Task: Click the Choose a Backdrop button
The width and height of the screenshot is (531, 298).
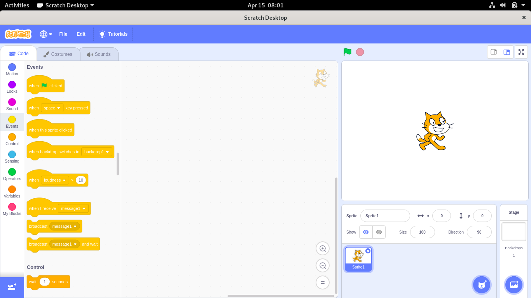Action: pos(514,284)
